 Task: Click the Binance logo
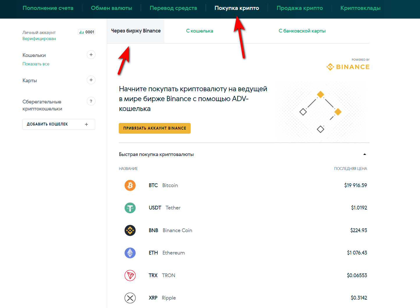click(348, 67)
